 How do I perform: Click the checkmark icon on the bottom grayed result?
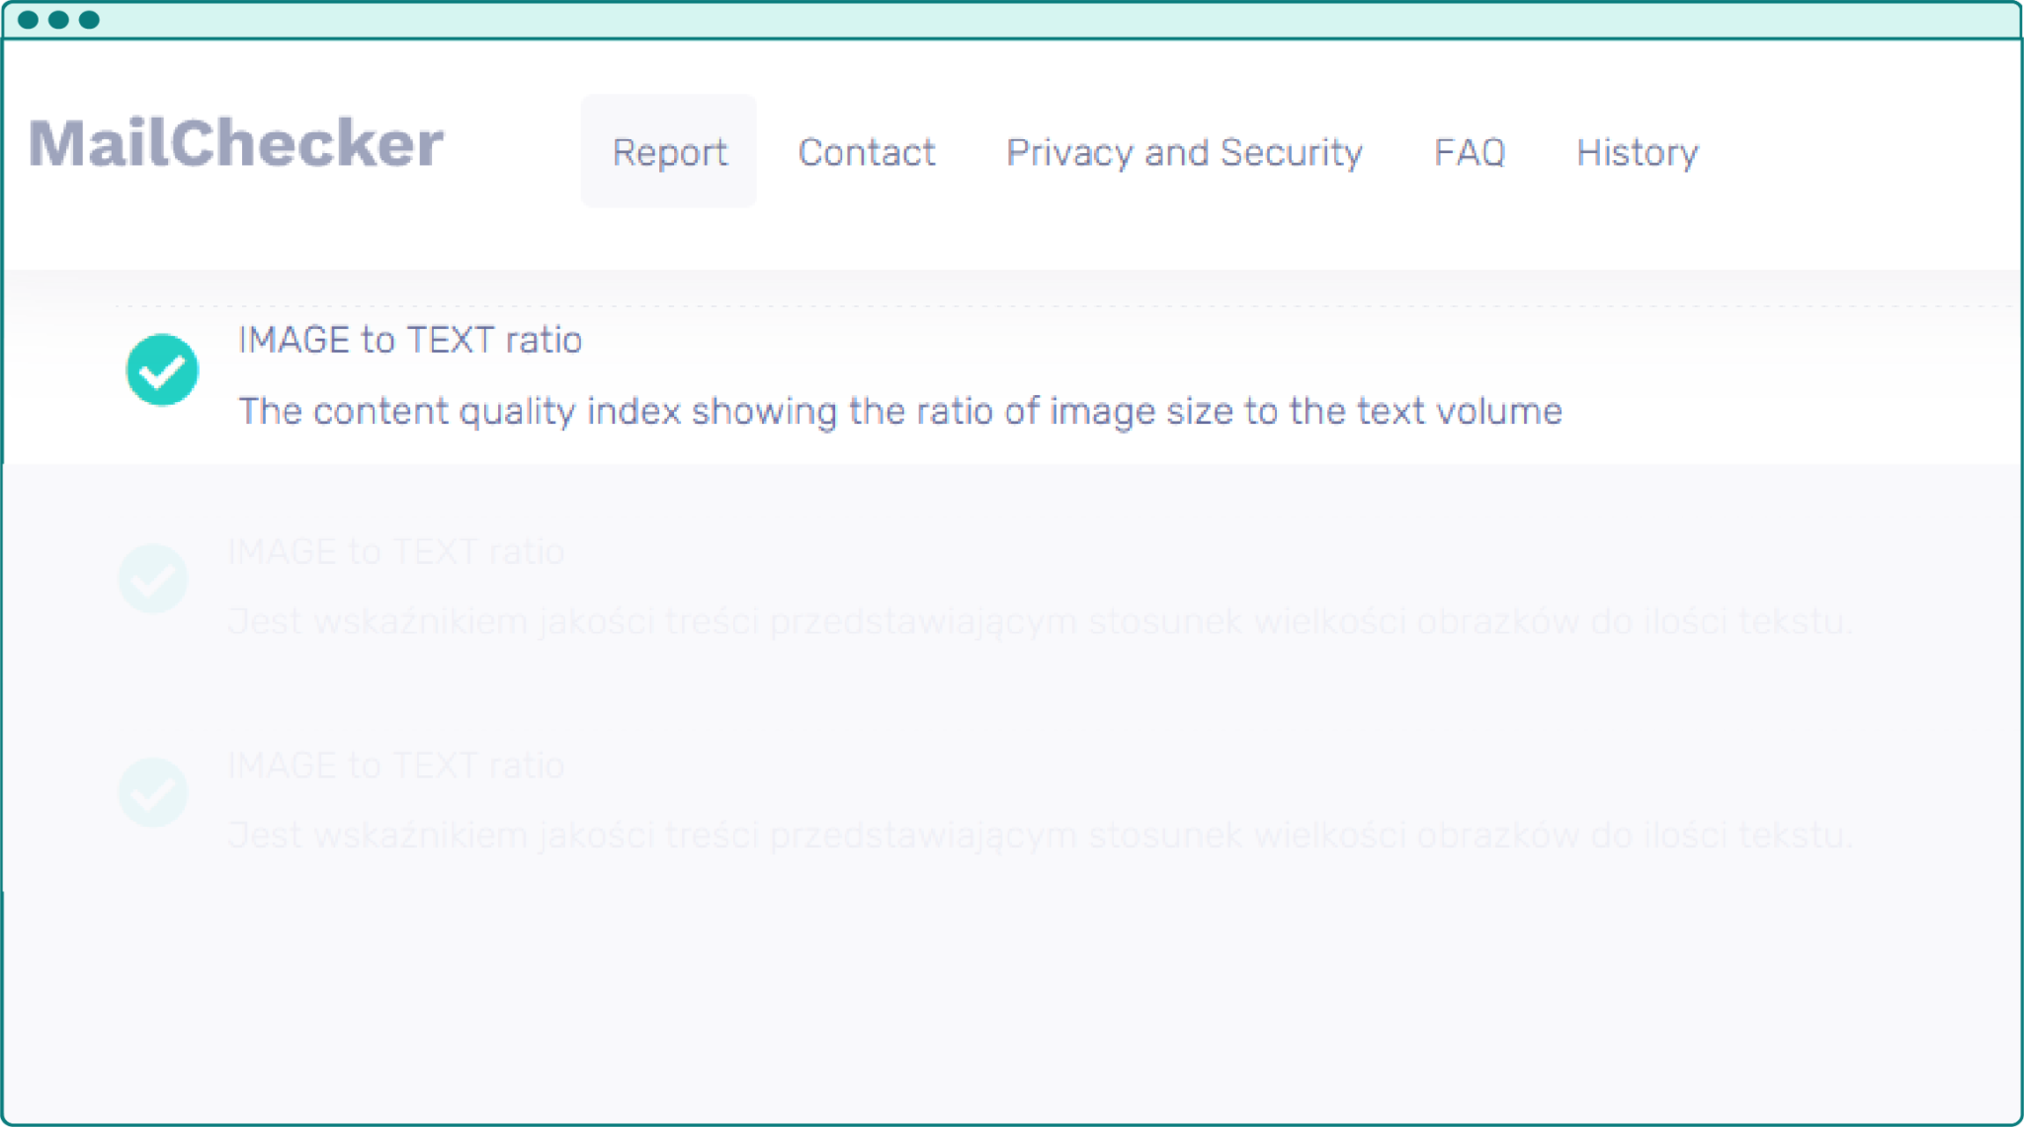[153, 791]
